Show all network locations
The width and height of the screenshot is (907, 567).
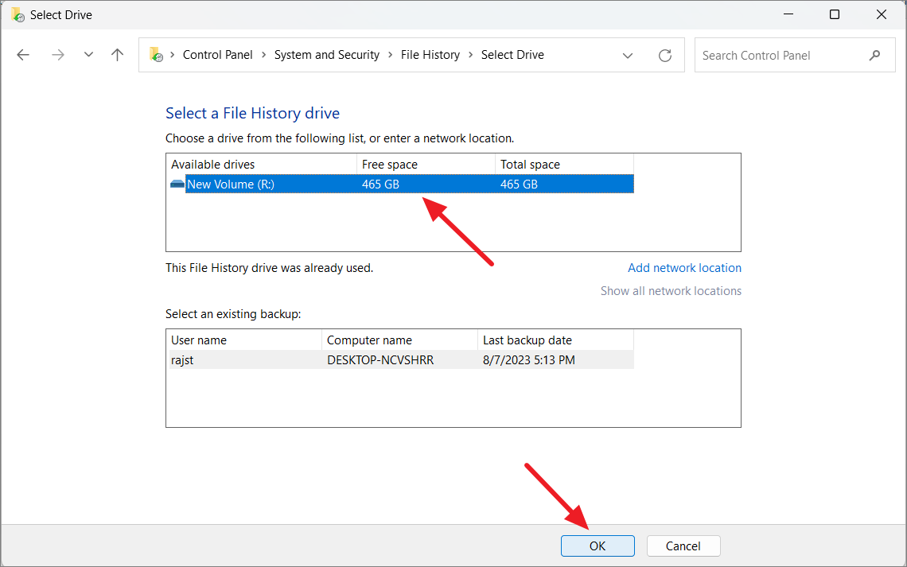pos(671,290)
